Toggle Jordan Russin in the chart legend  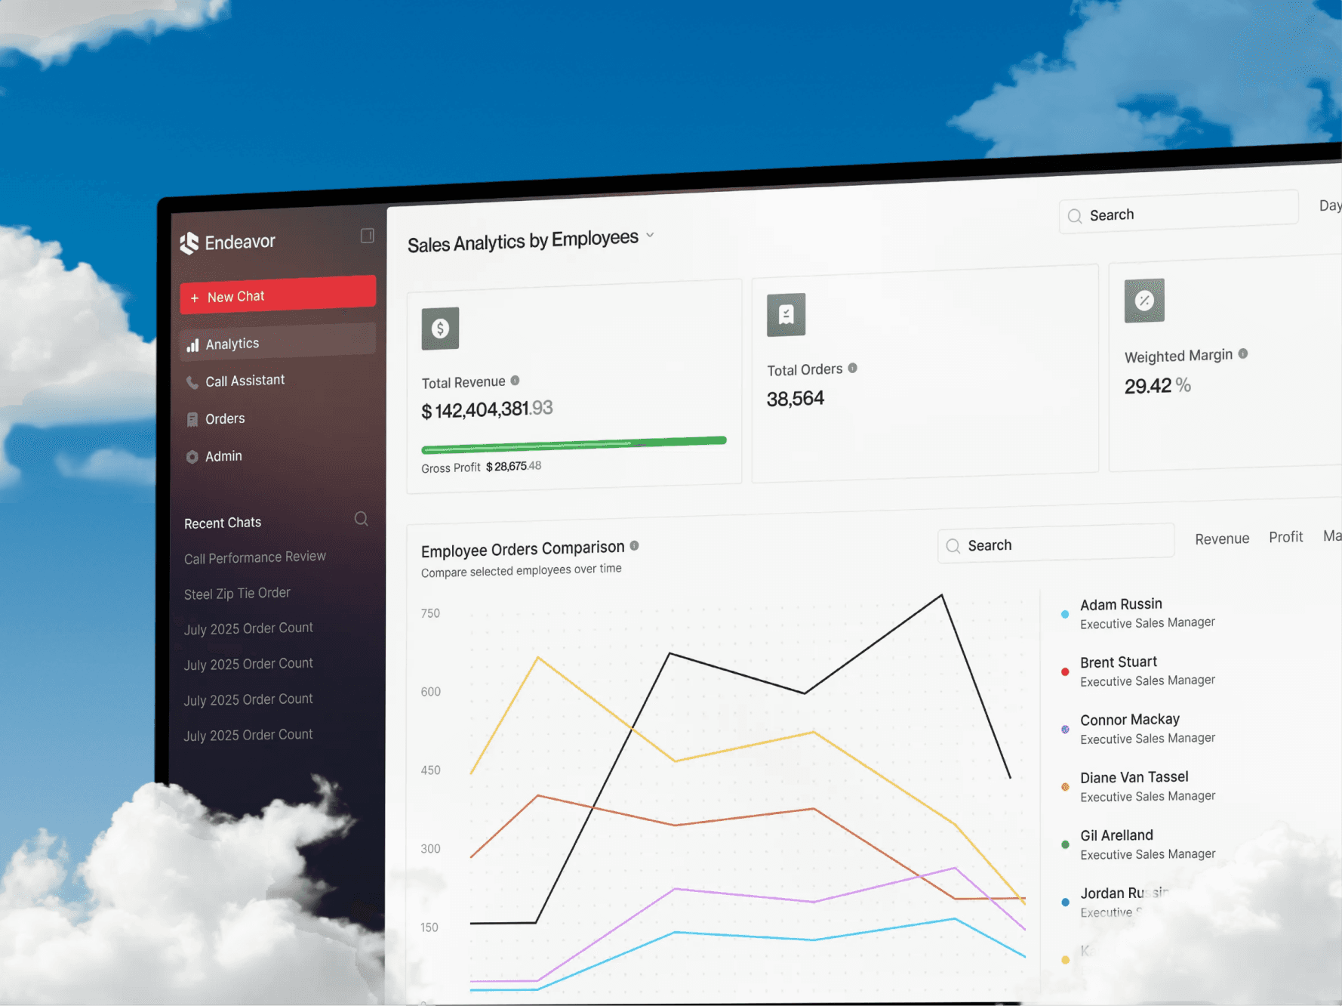[1115, 902]
